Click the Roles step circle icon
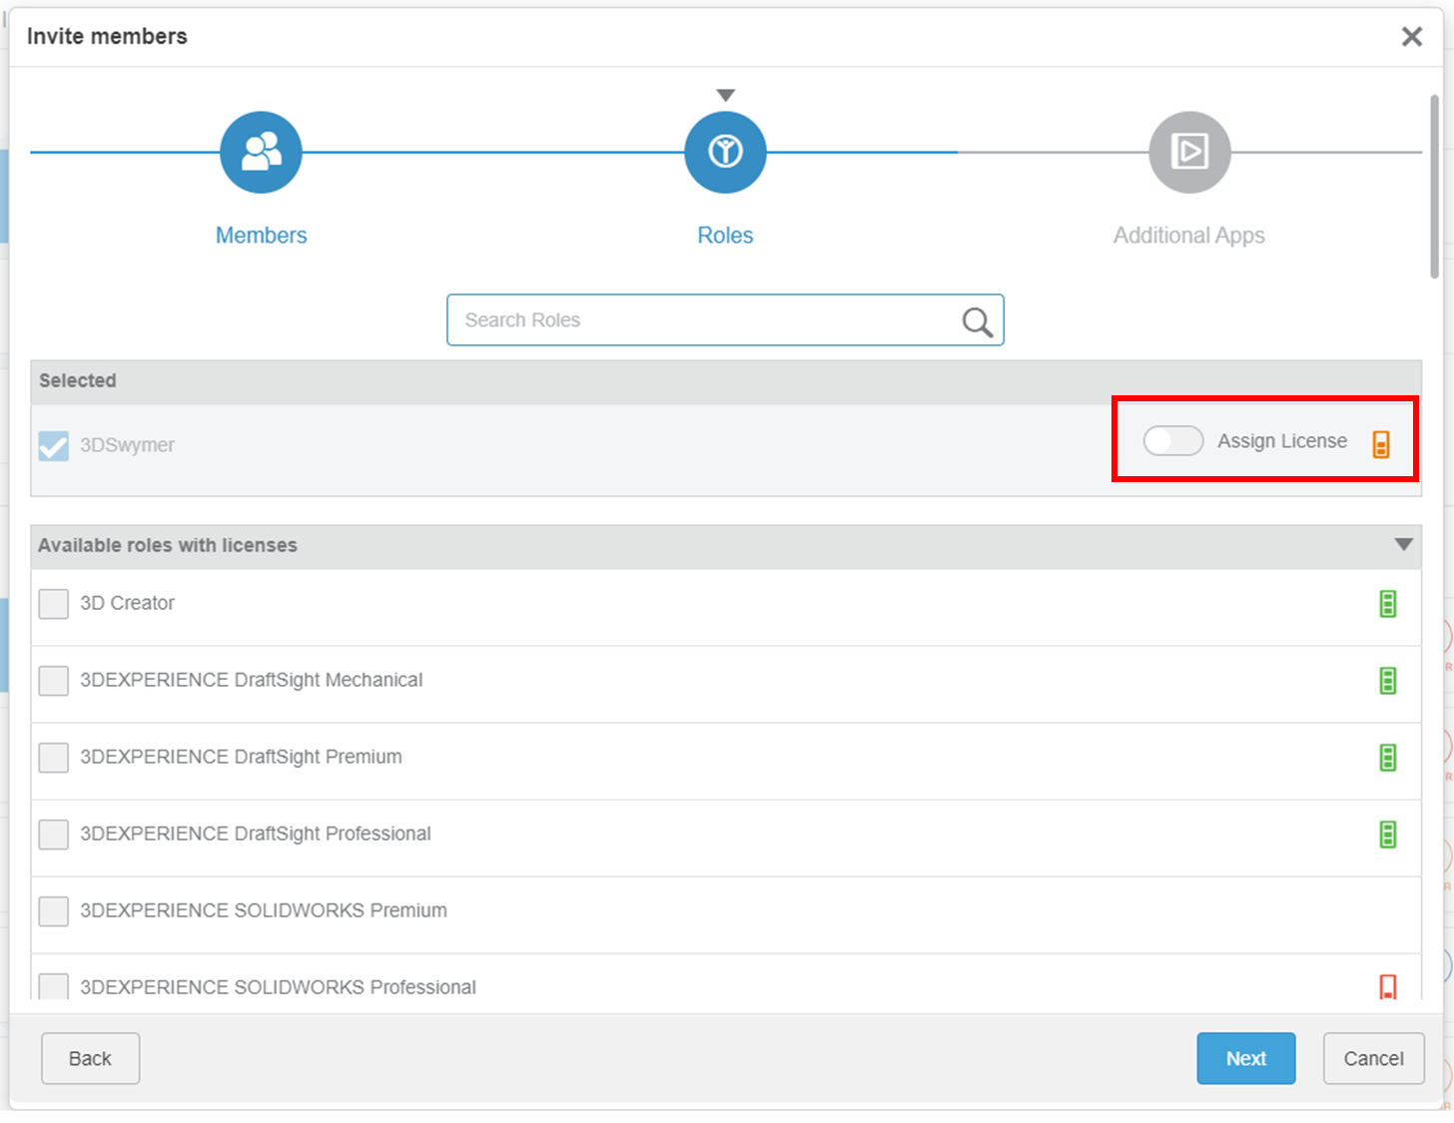The image size is (1454, 1123). (x=725, y=153)
